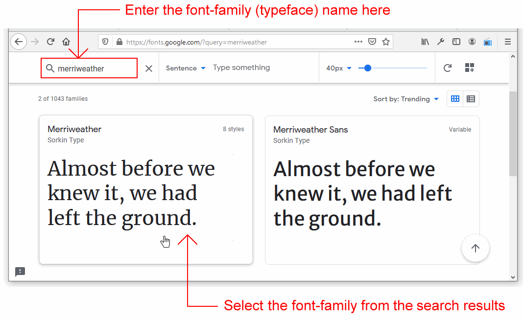
Task: Reload the page in the browser toolbar
Action: click(50, 42)
